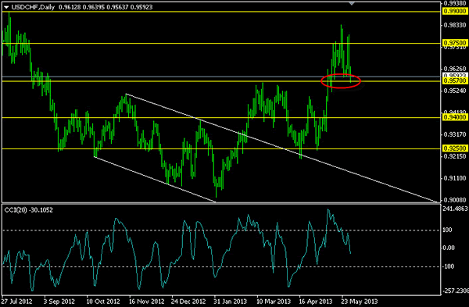The image size is (469, 307).
Task: Click the 0.98330 price axis value
Action: click(455, 26)
